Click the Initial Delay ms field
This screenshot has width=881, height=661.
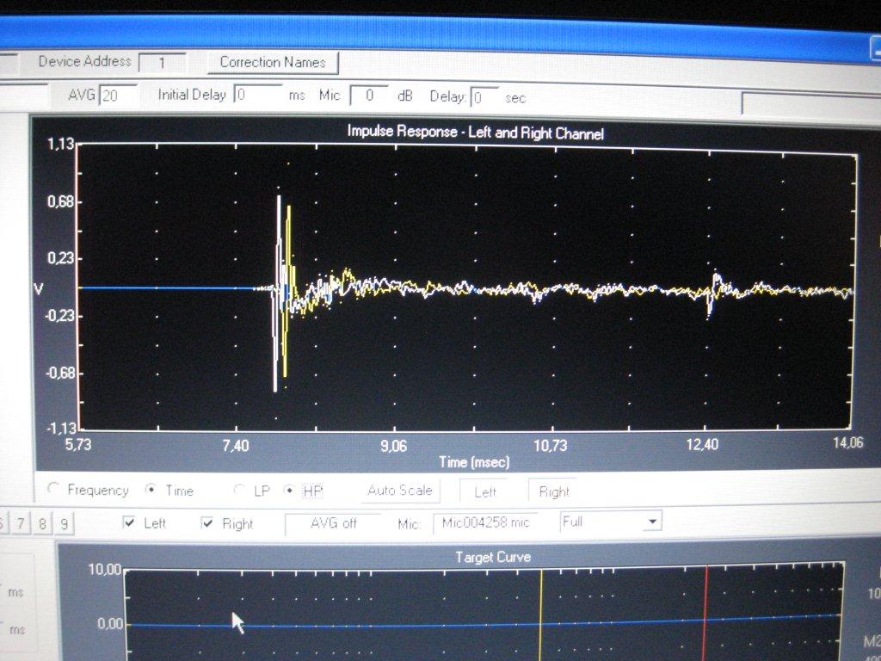click(258, 95)
